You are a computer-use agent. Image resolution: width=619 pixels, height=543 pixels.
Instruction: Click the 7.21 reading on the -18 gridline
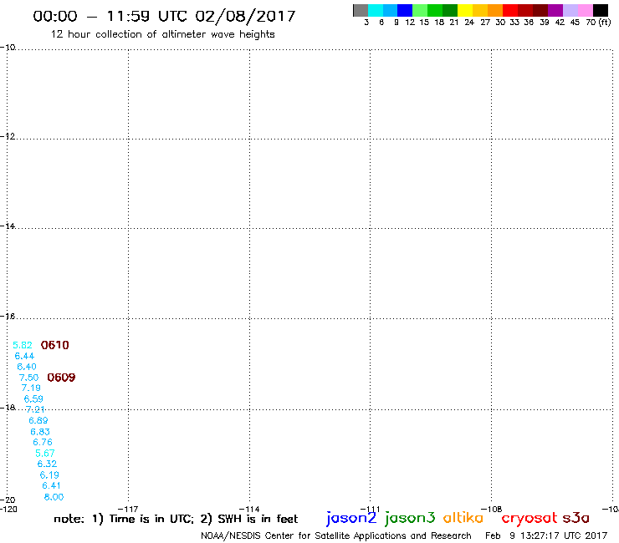point(35,409)
